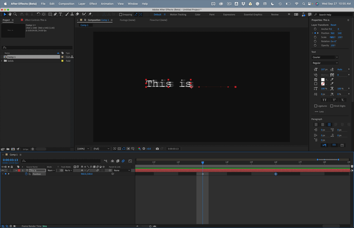The image size is (354, 228).
Task: Open the Parent & Link None dropdown
Action: point(122,170)
